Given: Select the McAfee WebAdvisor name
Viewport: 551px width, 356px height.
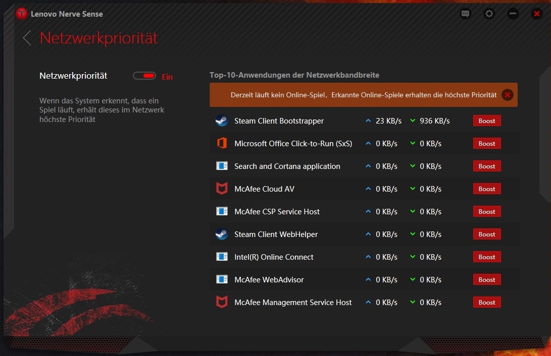Looking at the screenshot, I should (x=269, y=280).
